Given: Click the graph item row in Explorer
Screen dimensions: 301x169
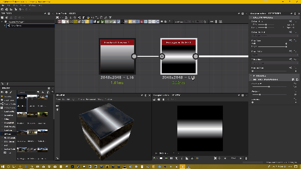Looking at the screenshot, I should [30, 25].
